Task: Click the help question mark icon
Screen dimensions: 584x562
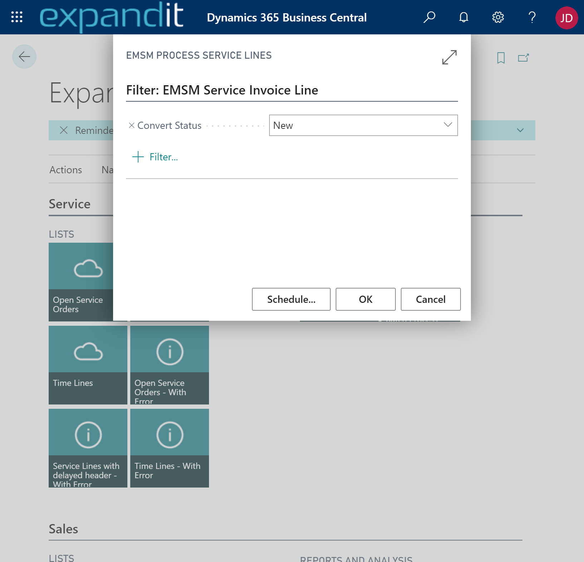Action: click(532, 17)
